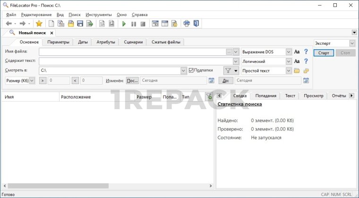This screenshot has height=198, width=359.
Task: Toggle the Подпапки checkbox
Action: point(191,70)
